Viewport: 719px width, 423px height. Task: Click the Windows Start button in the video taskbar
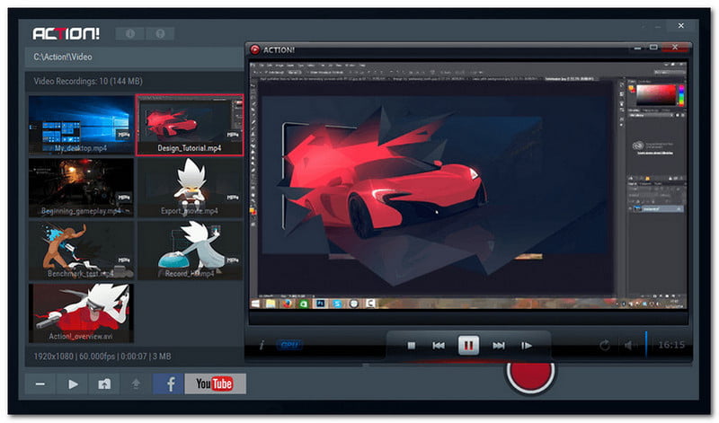255,304
